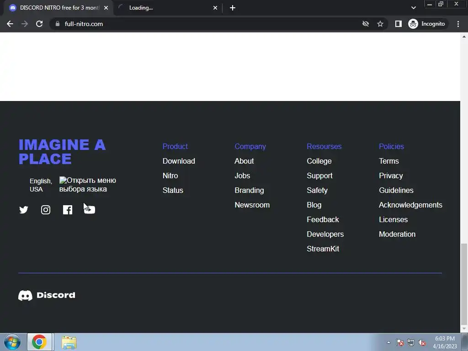The width and height of the screenshot is (468, 351).
Task: Open the Guidelines link
Action: (x=396, y=191)
